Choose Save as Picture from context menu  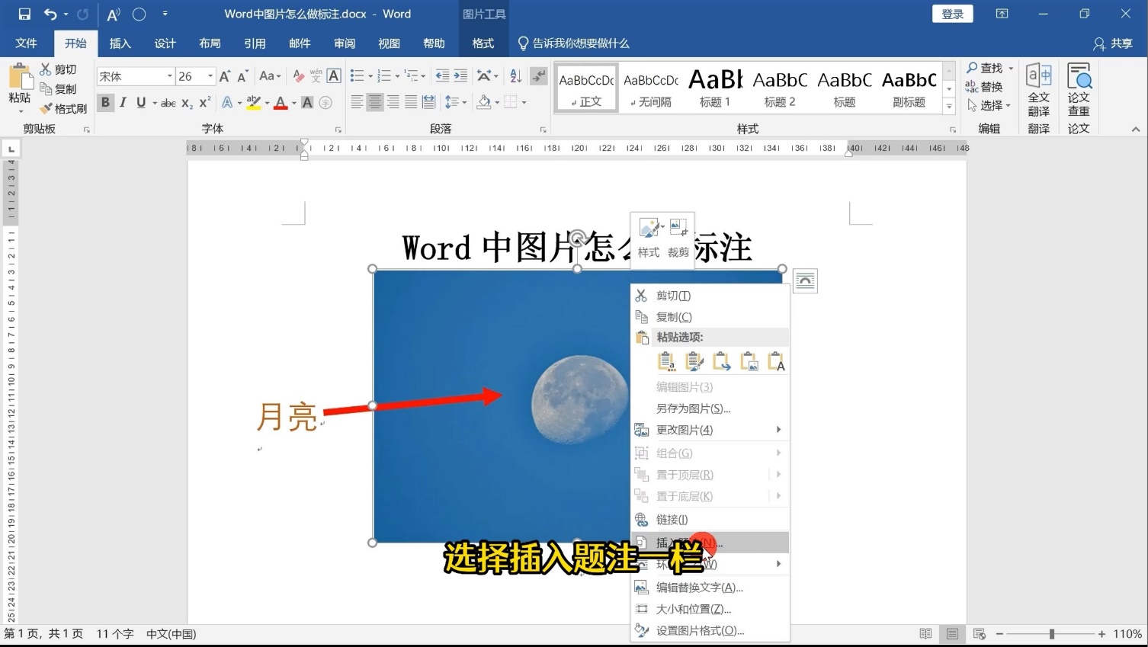tap(710, 408)
